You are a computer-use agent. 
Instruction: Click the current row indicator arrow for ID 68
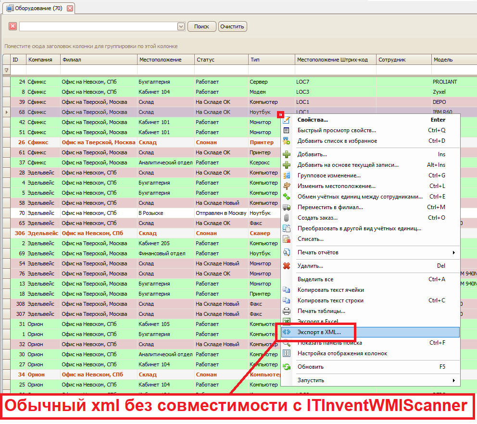(x=6, y=112)
